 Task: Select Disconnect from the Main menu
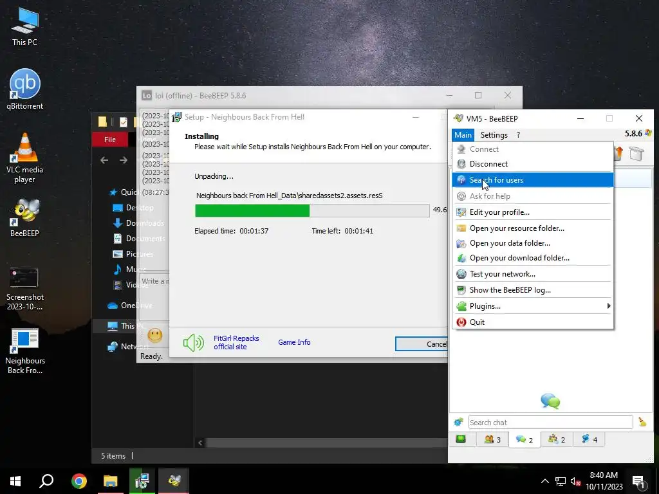532,164
